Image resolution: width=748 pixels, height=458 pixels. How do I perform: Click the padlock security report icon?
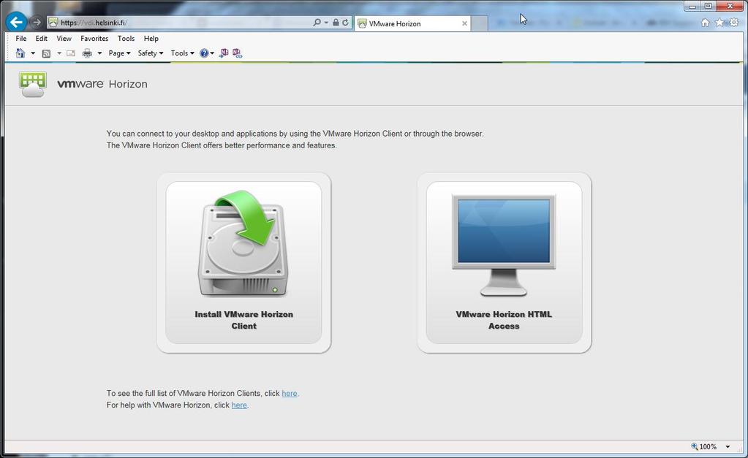point(336,23)
